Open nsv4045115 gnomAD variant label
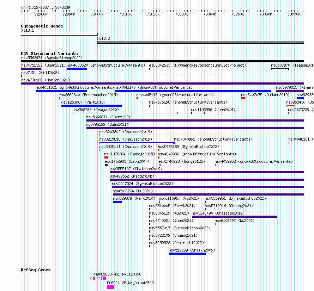314x291 pixels. tap(175, 95)
